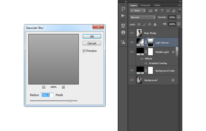Click link icon on Middle Light layer
The image size is (206, 131).
146,52
